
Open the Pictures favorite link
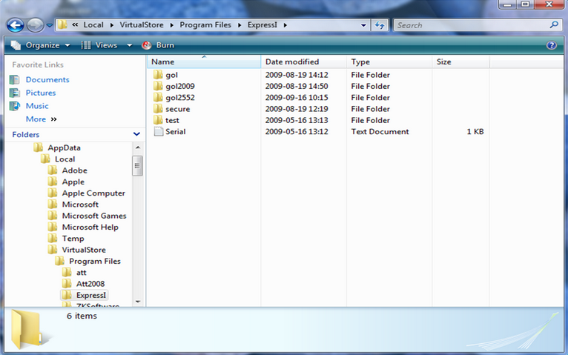pyautogui.click(x=41, y=93)
